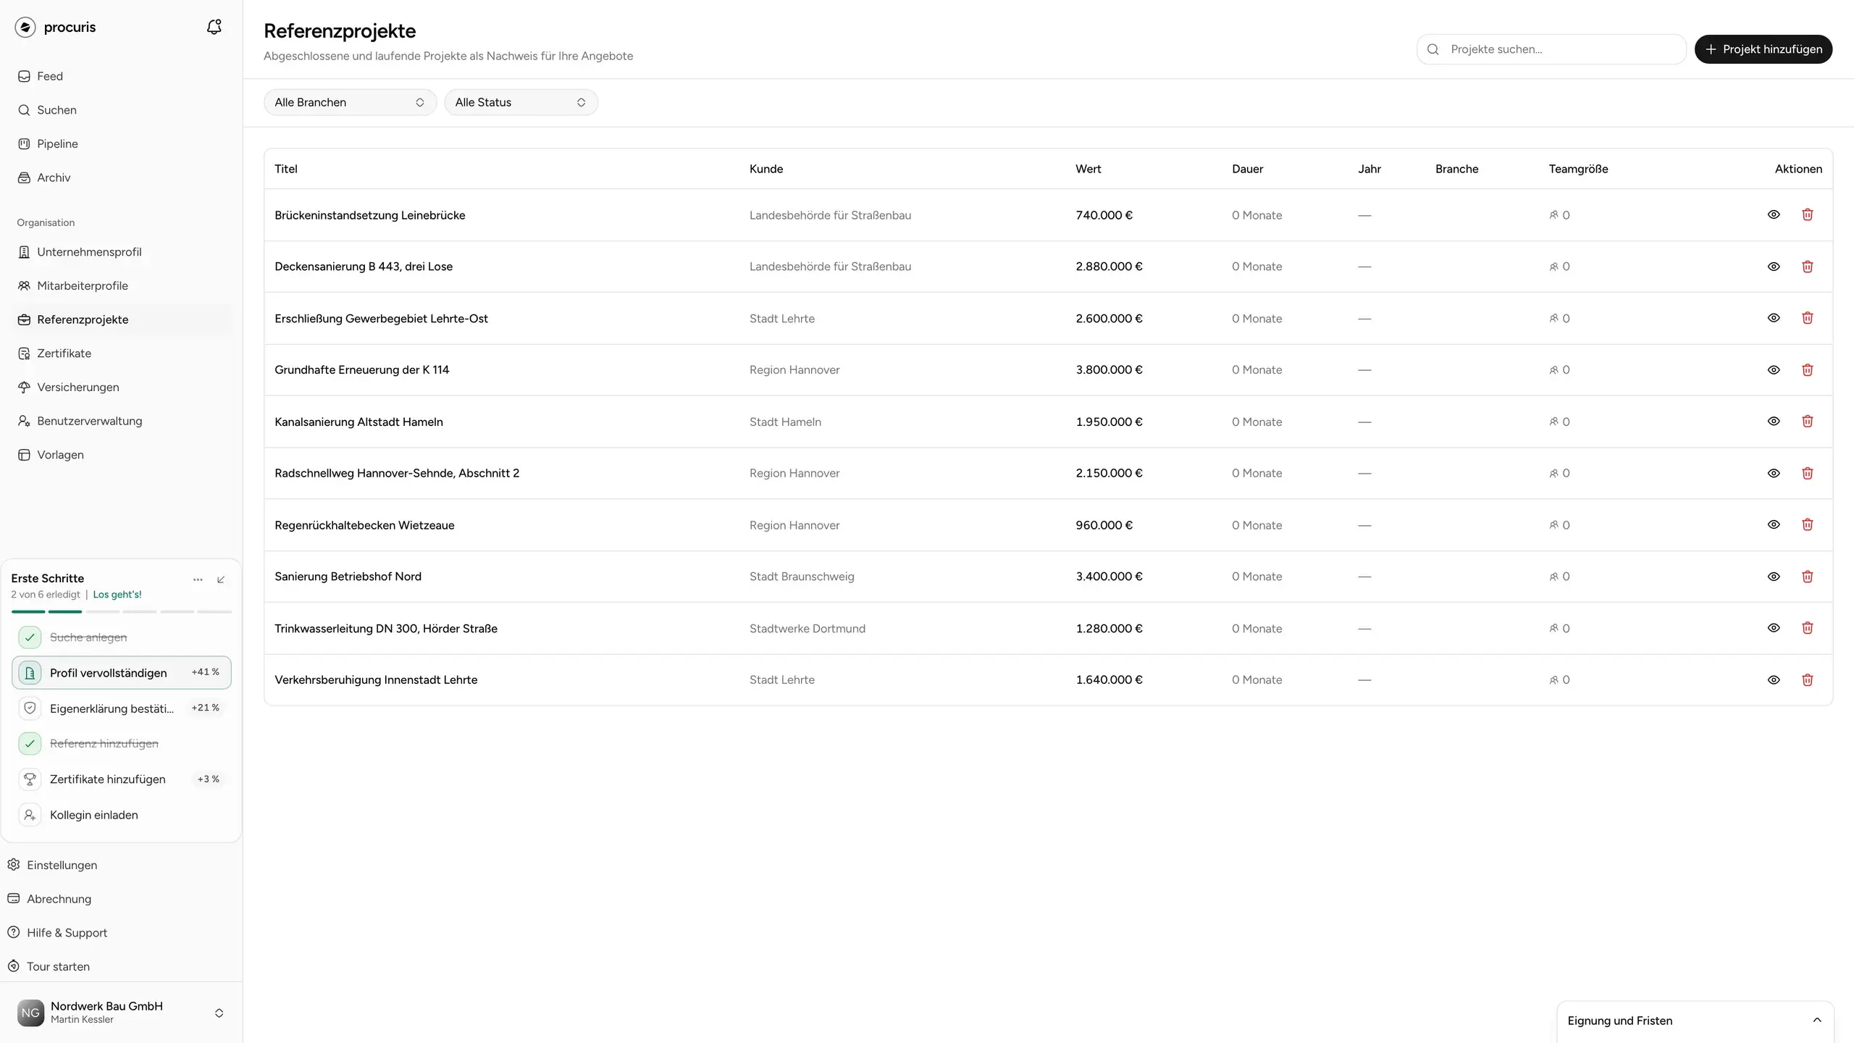Open Erste Schritte three-dot options
The width and height of the screenshot is (1854, 1043).
point(198,579)
